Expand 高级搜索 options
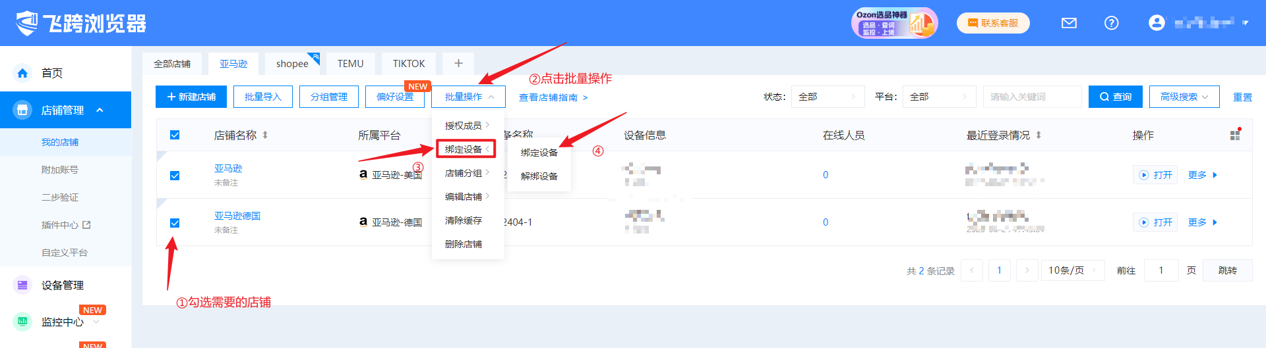The height and width of the screenshot is (348, 1266). [x=1184, y=97]
